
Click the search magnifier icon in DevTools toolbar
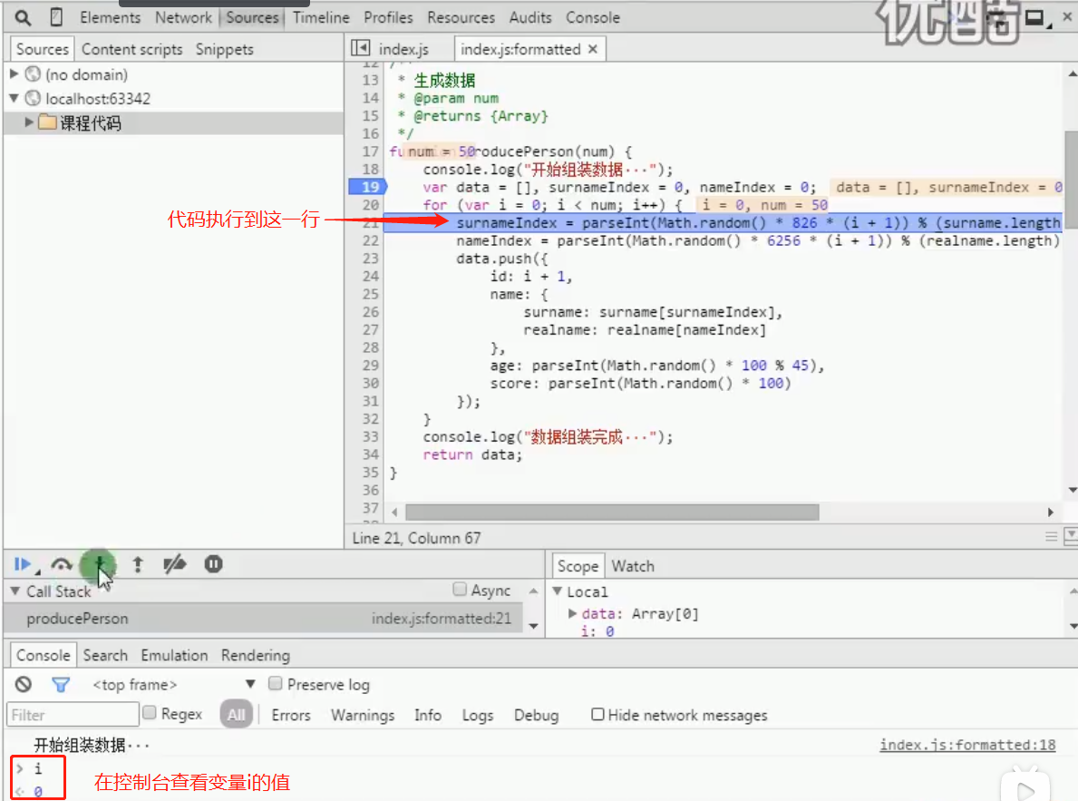22,17
